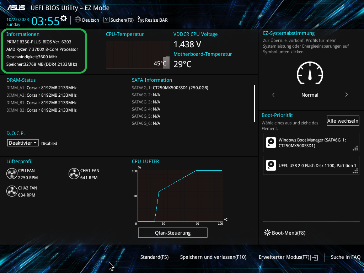This screenshot has height=273, width=364.
Task: Click SATA6G_3 N/A entry
Action: [x=146, y=102]
